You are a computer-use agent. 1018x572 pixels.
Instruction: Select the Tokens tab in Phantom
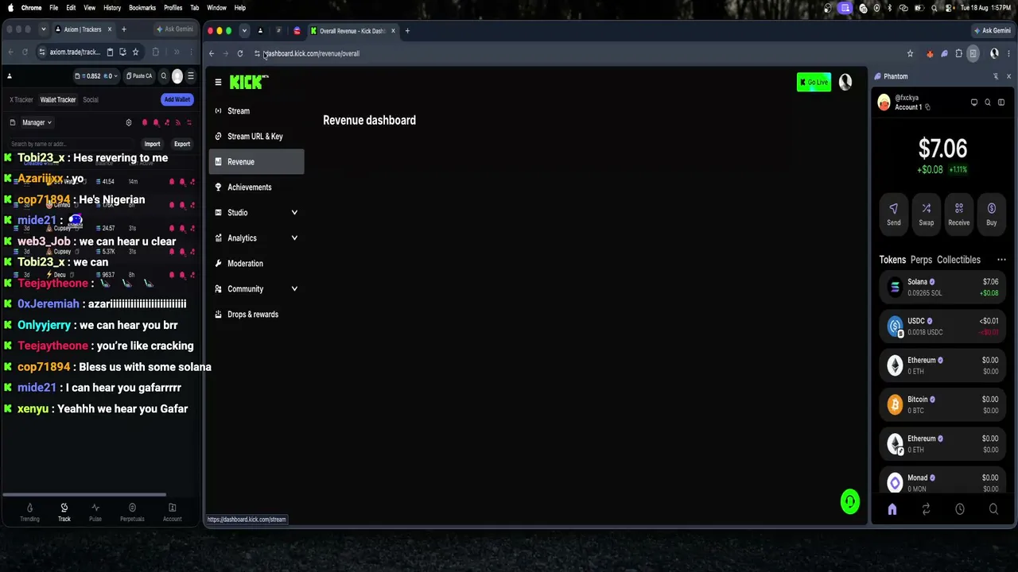point(892,260)
